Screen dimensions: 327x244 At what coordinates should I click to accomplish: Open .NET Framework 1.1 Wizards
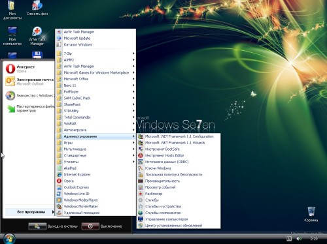(179, 143)
